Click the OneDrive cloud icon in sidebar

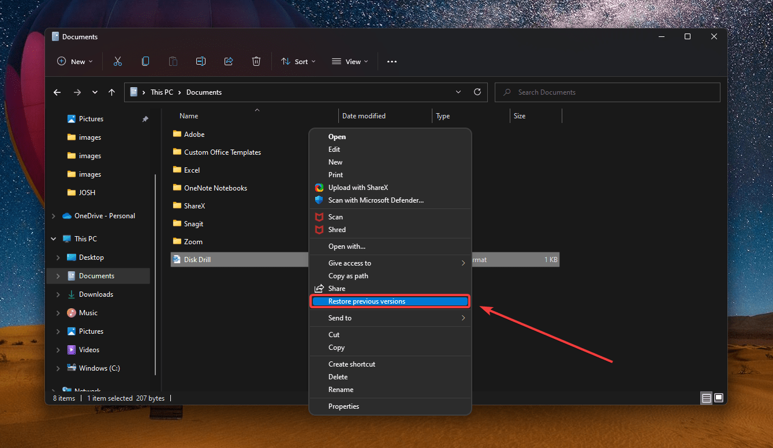click(x=66, y=216)
